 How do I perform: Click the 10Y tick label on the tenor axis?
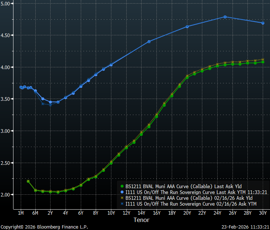(111, 213)
